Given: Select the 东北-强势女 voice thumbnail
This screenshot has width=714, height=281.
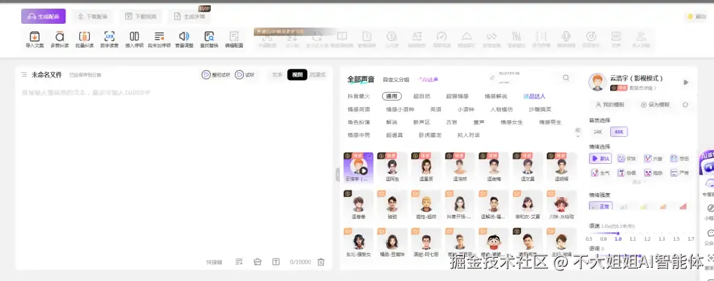Looking at the screenshot, I should coord(358,243).
